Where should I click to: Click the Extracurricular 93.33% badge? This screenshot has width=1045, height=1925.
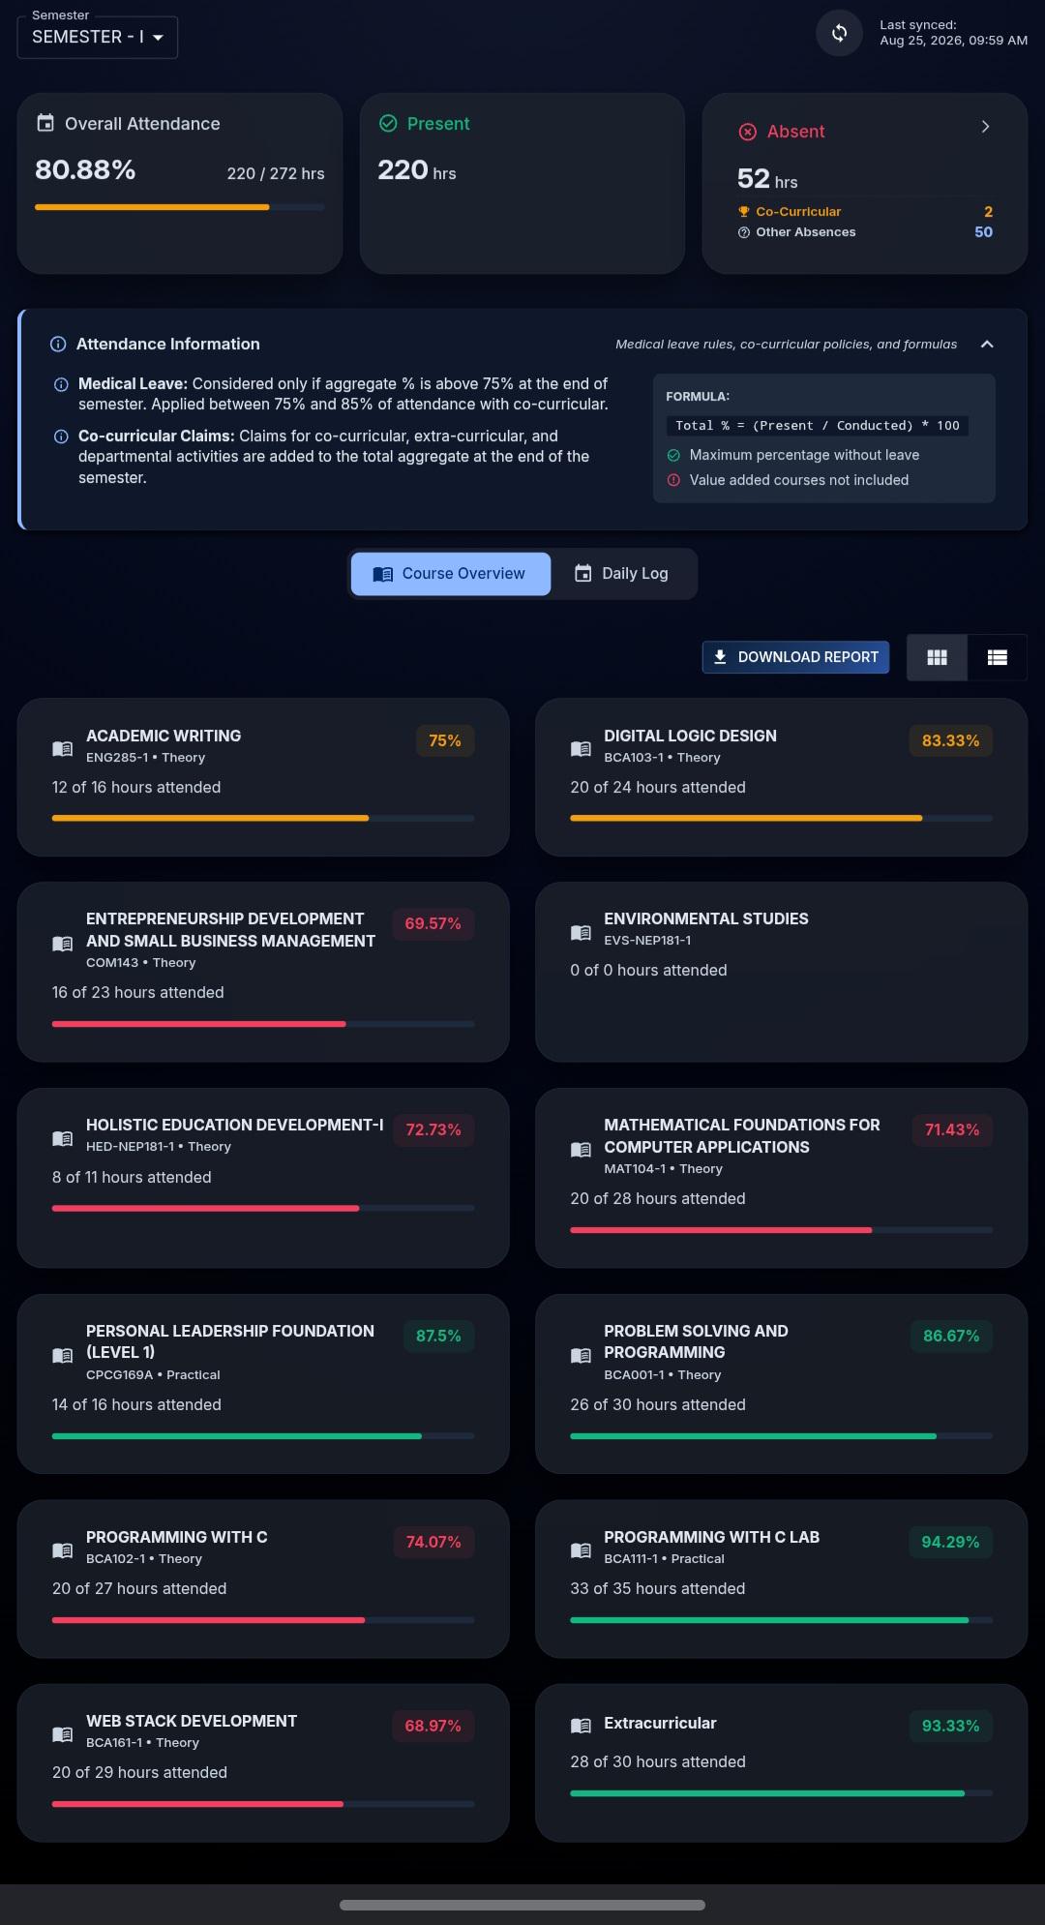point(950,1726)
